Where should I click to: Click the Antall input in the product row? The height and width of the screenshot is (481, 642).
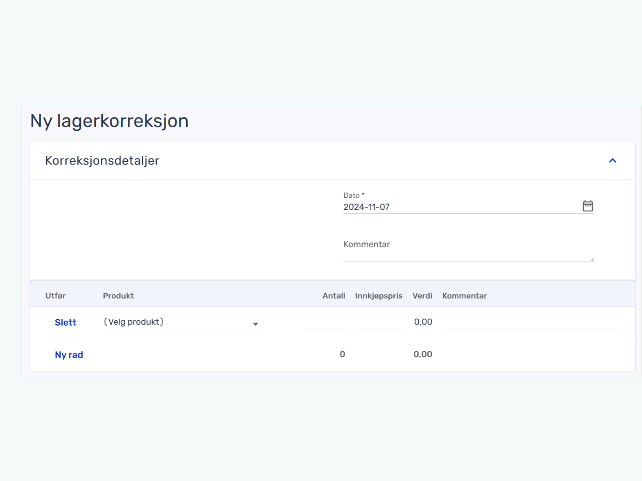324,322
